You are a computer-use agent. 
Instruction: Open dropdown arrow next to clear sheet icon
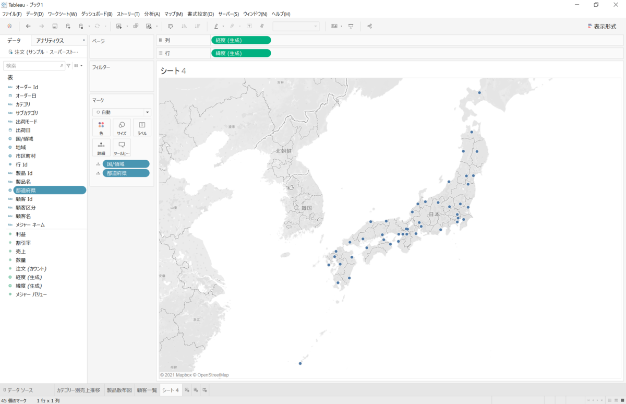156,26
